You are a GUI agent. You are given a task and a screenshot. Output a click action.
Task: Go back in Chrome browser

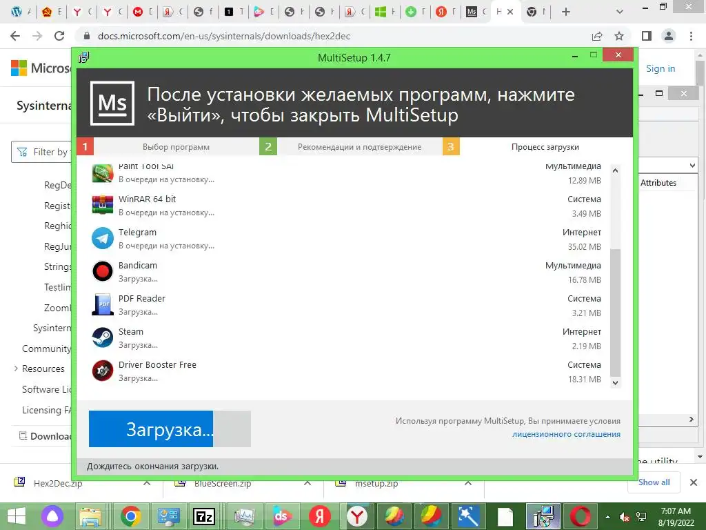[x=15, y=36]
